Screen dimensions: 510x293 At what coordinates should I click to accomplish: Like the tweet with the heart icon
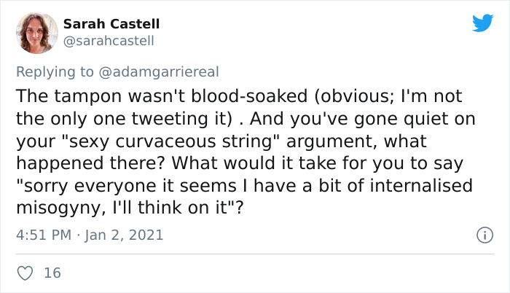click(x=25, y=273)
